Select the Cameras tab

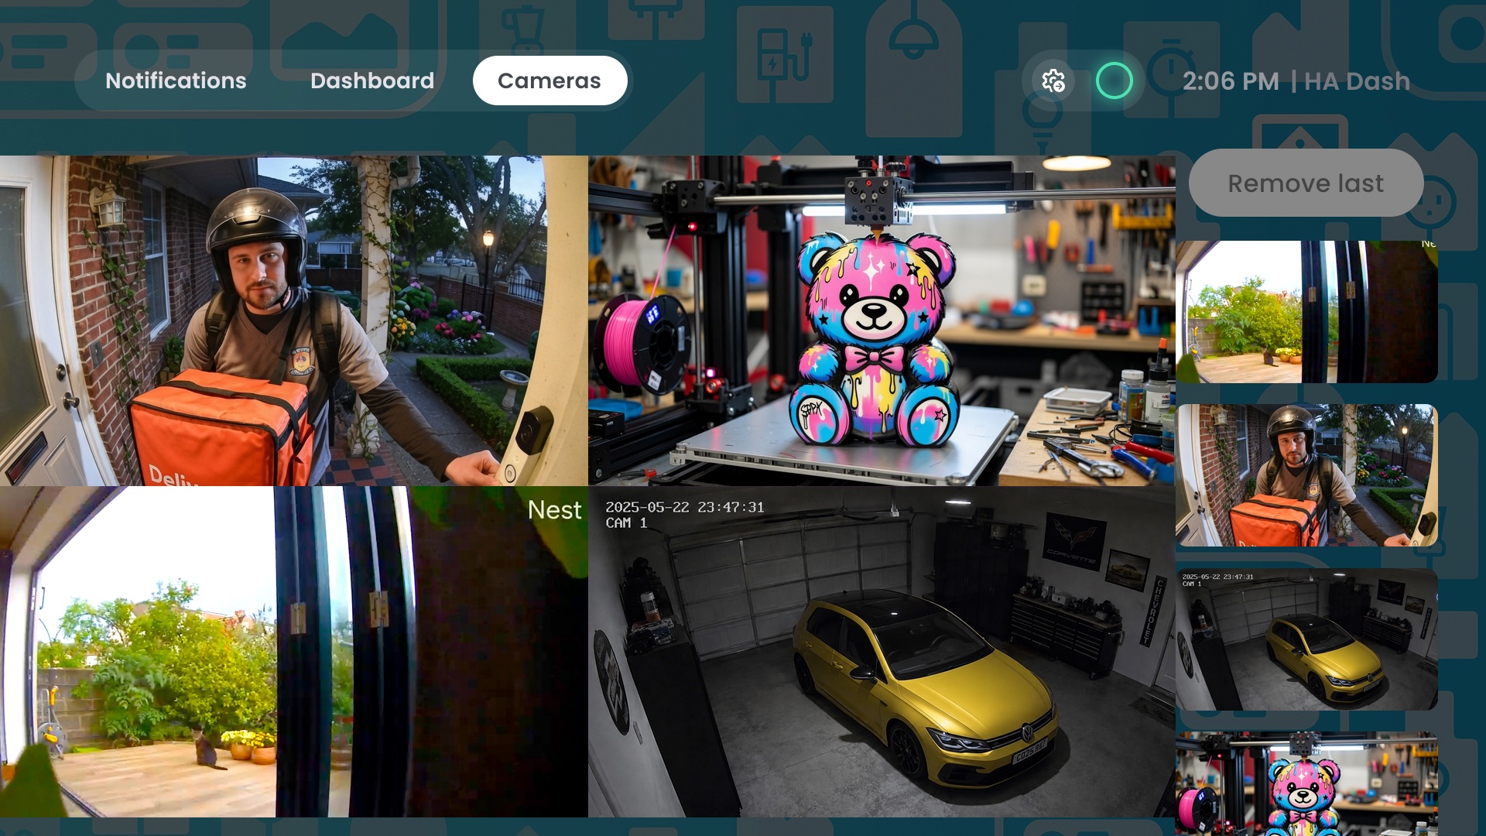coord(550,81)
